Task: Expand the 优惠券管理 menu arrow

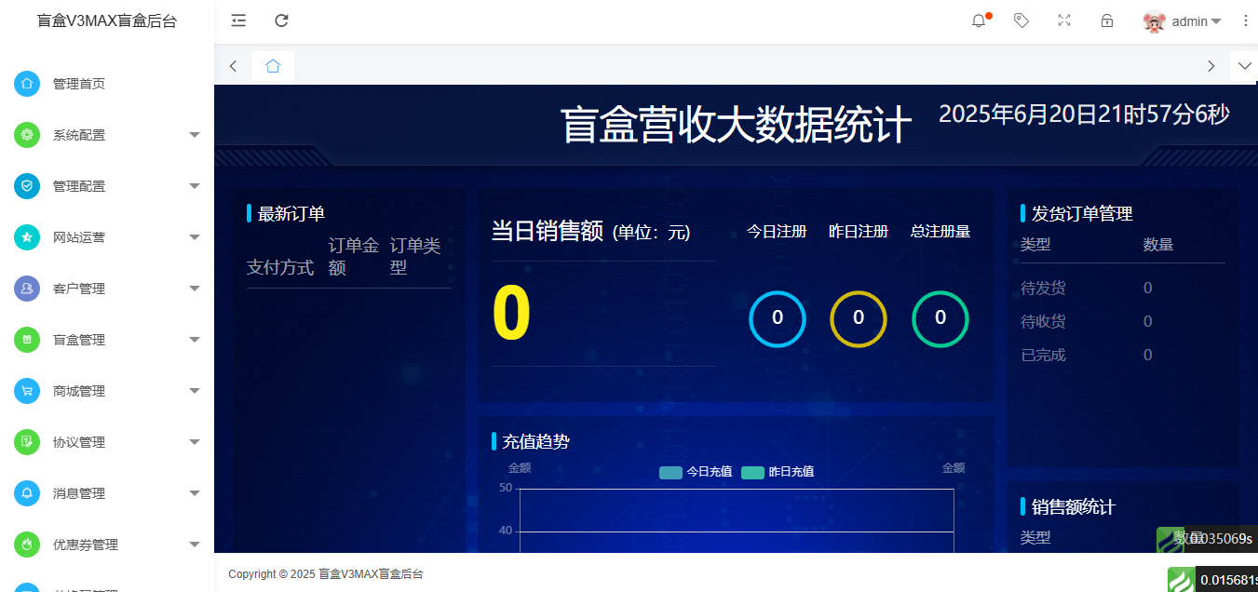Action: pyautogui.click(x=195, y=545)
